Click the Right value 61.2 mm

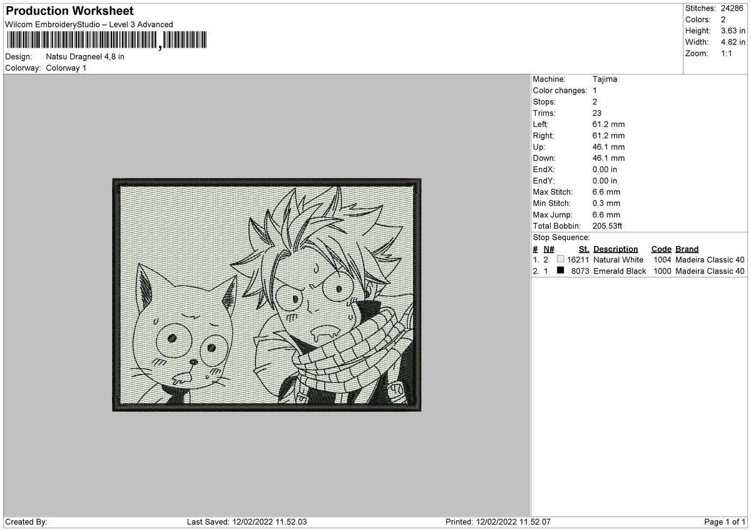tap(608, 136)
